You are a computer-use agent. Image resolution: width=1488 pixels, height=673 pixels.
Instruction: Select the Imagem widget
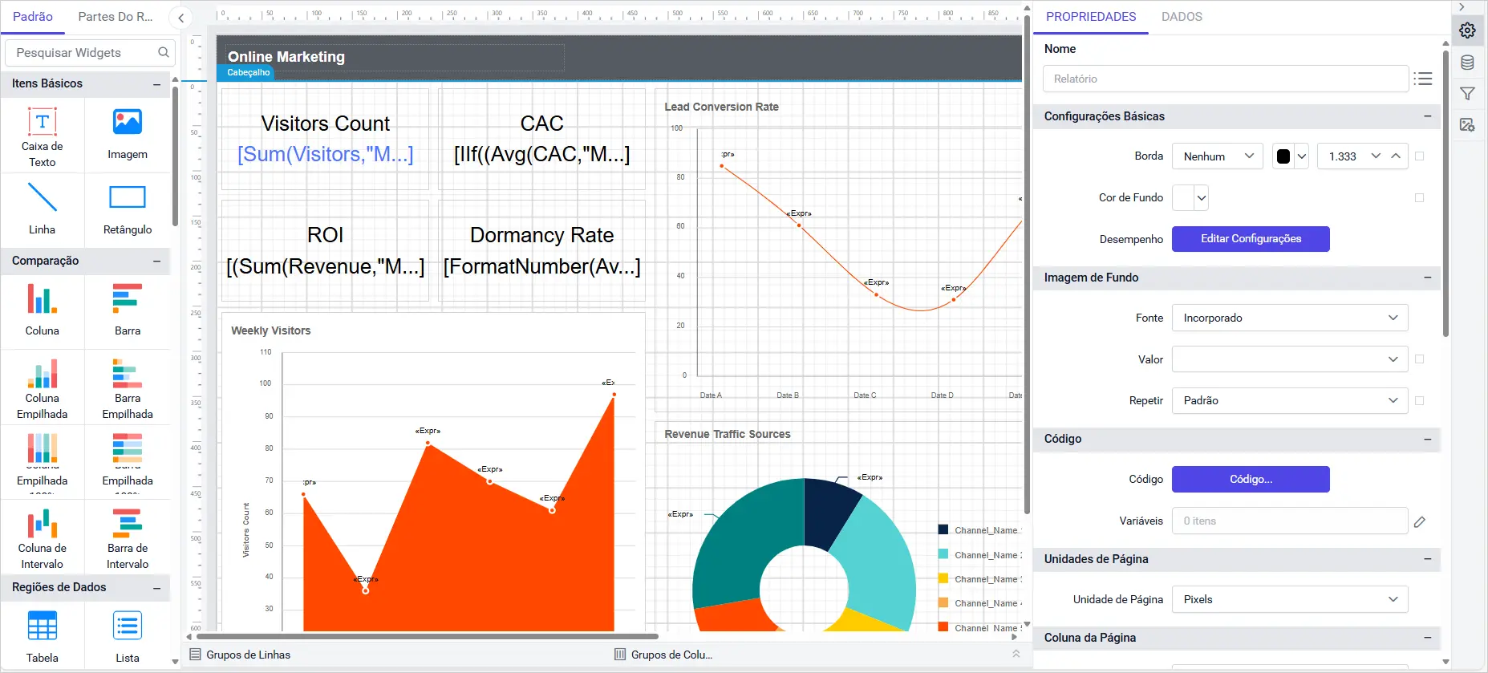(x=128, y=134)
